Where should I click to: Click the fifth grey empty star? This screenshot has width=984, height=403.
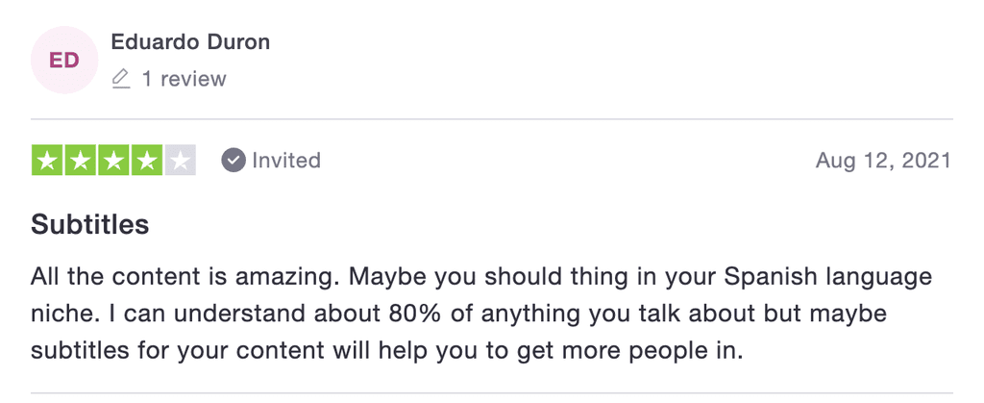pos(180,161)
